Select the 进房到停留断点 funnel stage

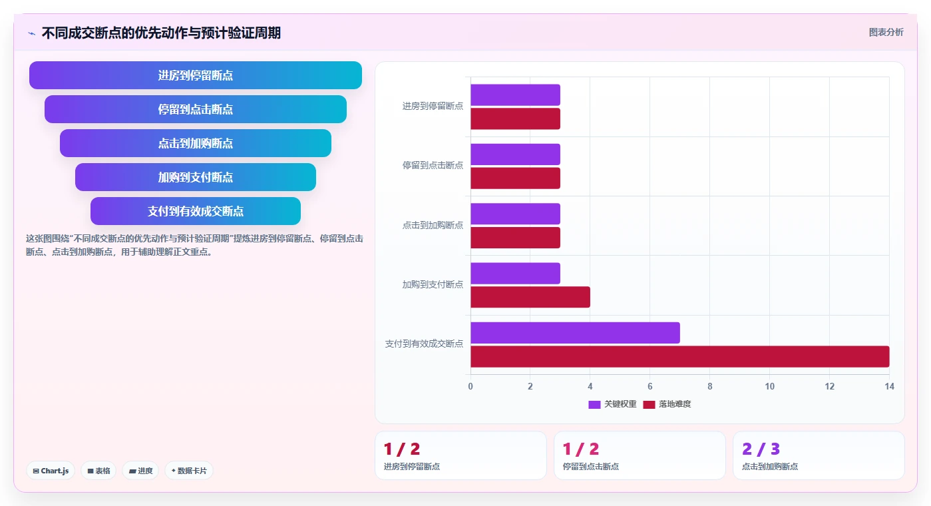pos(196,75)
